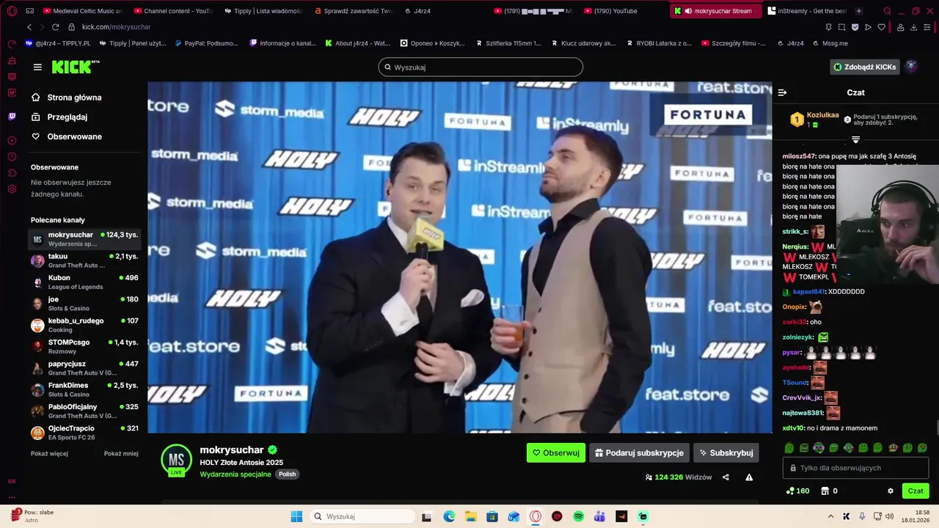Open new browser tab
Viewport: 939px width, 528px height.
859,11
